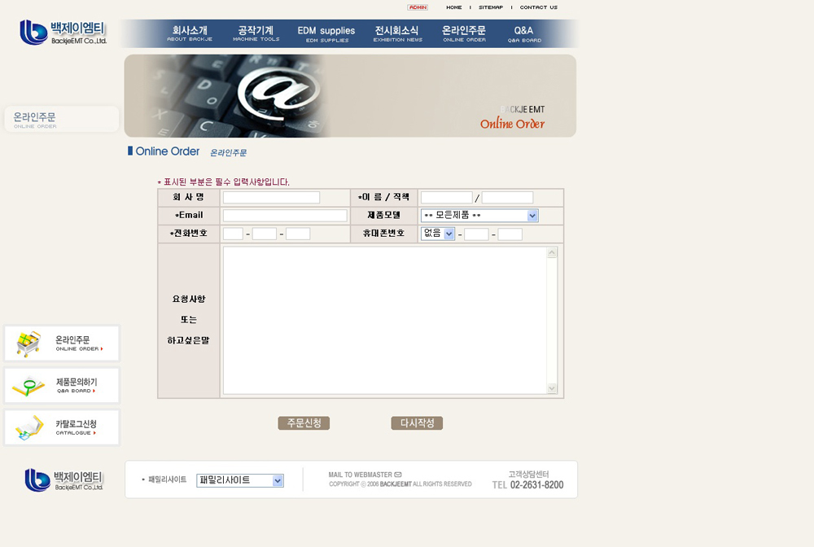Click the footer BaekjeEMT logo
814x547 pixels.
coord(64,480)
